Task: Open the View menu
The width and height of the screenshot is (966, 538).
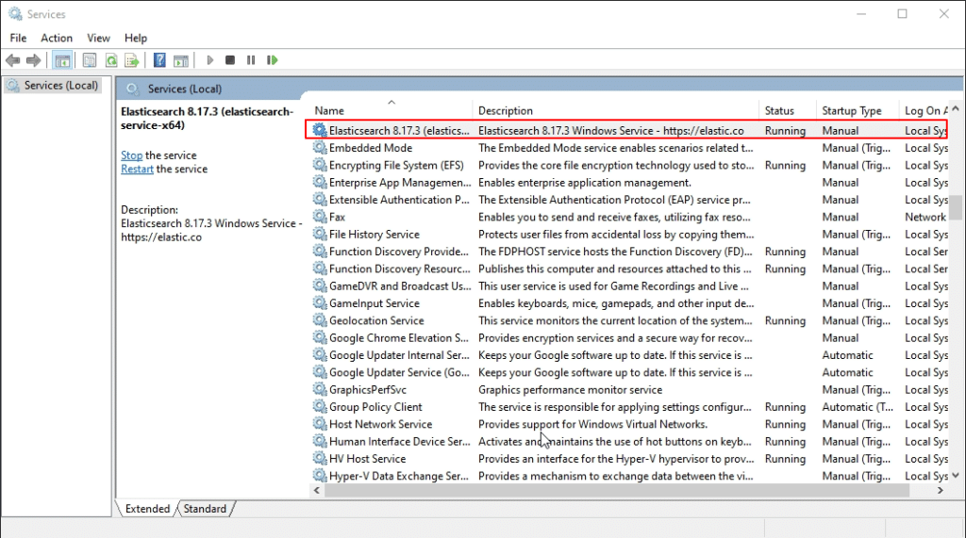Action: [98, 38]
